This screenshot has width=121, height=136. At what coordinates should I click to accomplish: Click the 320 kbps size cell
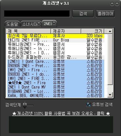[x=94, y=36]
